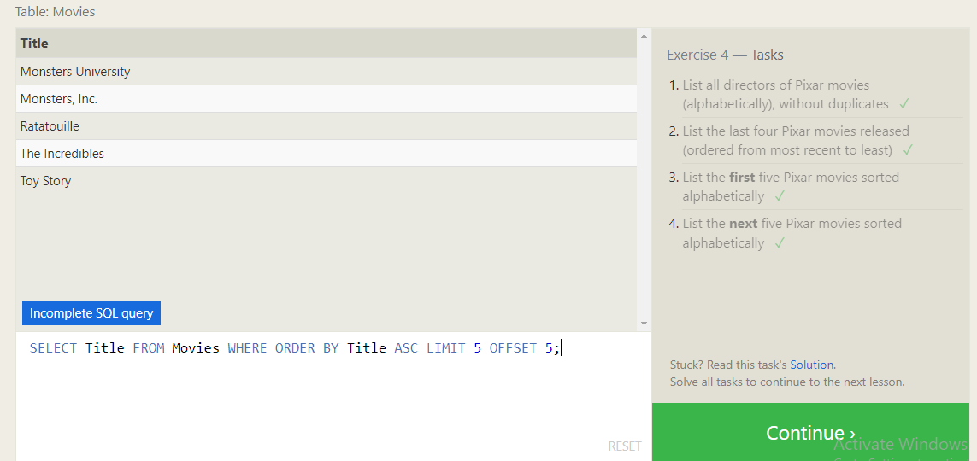The image size is (977, 461).
Task: Click the checkmark beside task 2
Action: tap(908, 150)
